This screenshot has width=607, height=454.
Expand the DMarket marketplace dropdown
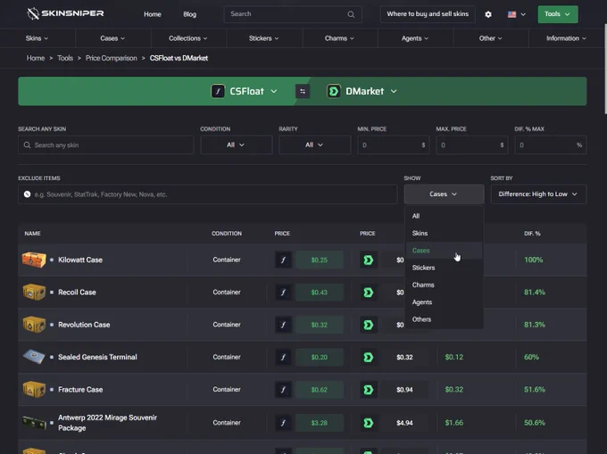[362, 91]
